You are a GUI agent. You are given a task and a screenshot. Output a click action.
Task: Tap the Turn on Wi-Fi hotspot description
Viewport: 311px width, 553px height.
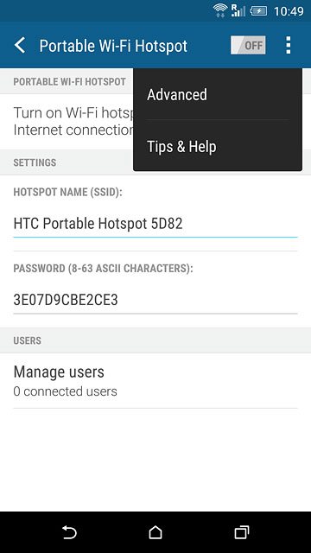point(73,121)
